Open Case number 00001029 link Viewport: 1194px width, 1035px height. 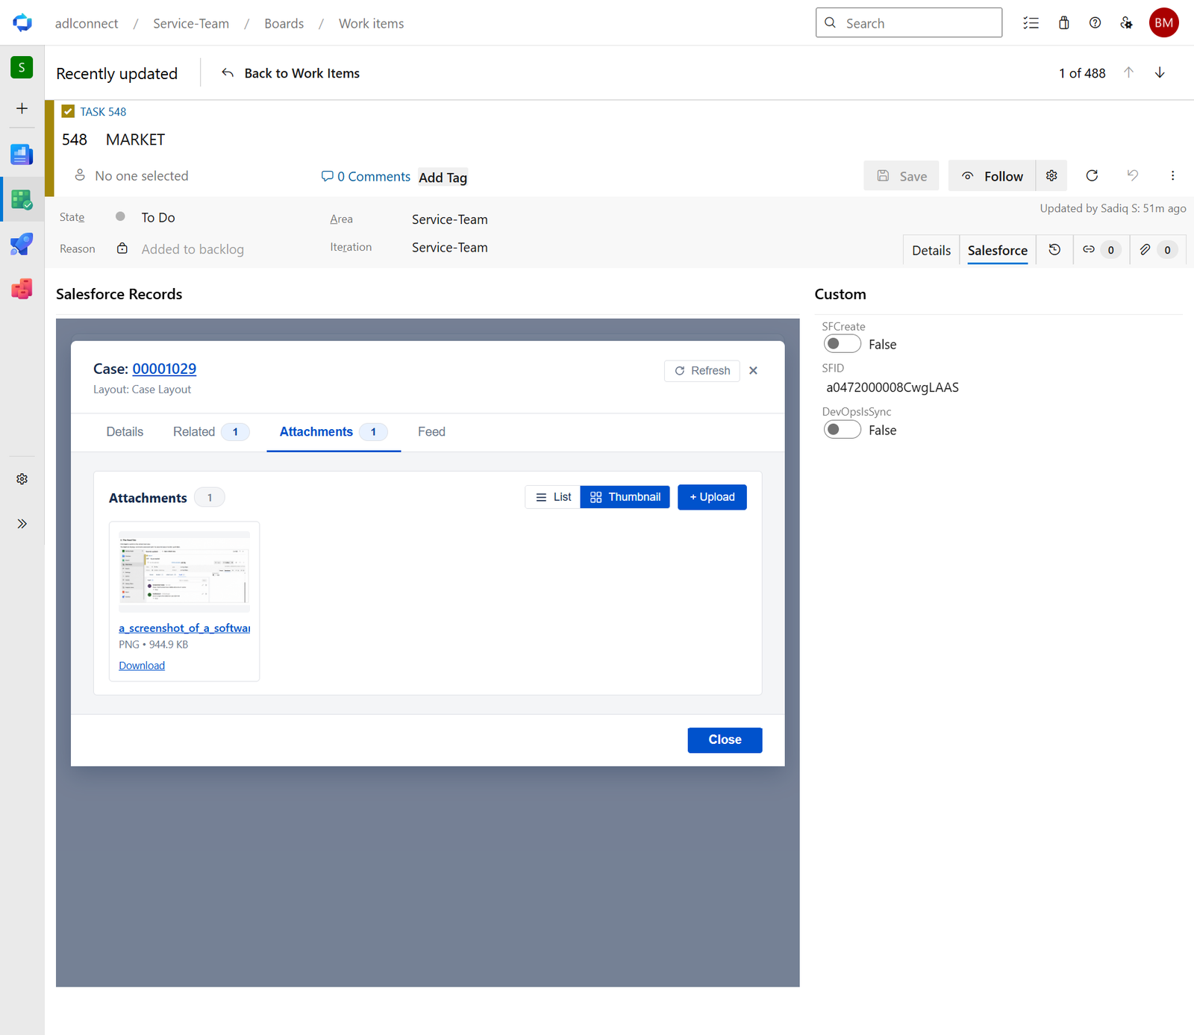pyautogui.click(x=164, y=369)
